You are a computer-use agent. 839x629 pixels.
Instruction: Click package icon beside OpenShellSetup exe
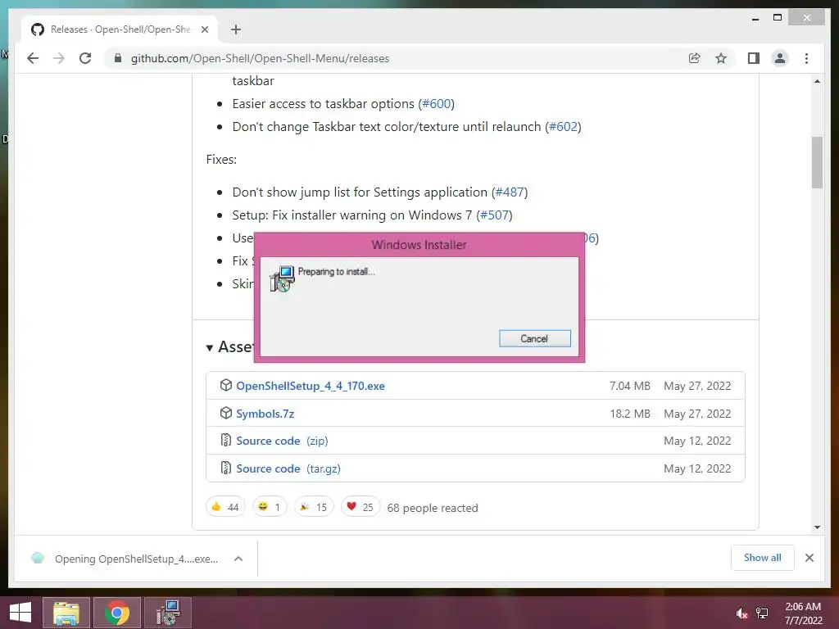pos(226,385)
